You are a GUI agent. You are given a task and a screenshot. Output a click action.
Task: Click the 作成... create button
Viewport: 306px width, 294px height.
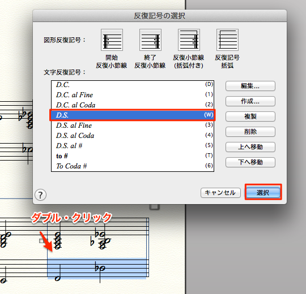click(x=250, y=101)
